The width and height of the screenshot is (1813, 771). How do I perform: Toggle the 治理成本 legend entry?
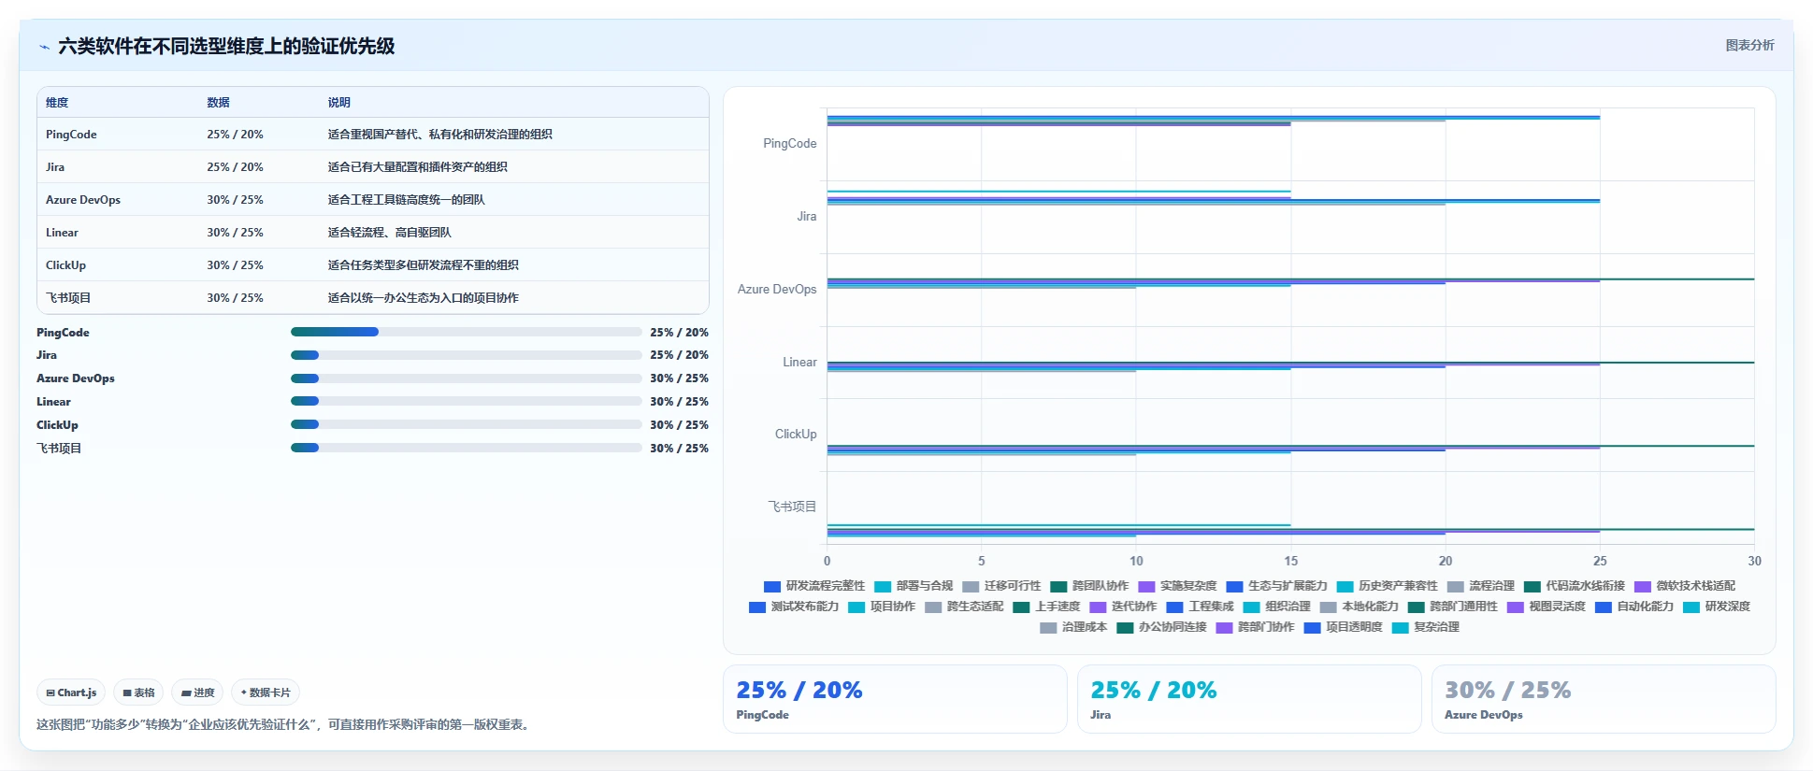(x=1073, y=627)
